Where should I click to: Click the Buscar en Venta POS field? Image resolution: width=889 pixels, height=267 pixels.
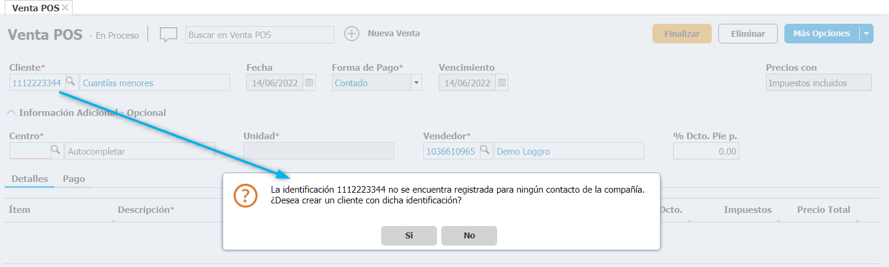(x=259, y=35)
